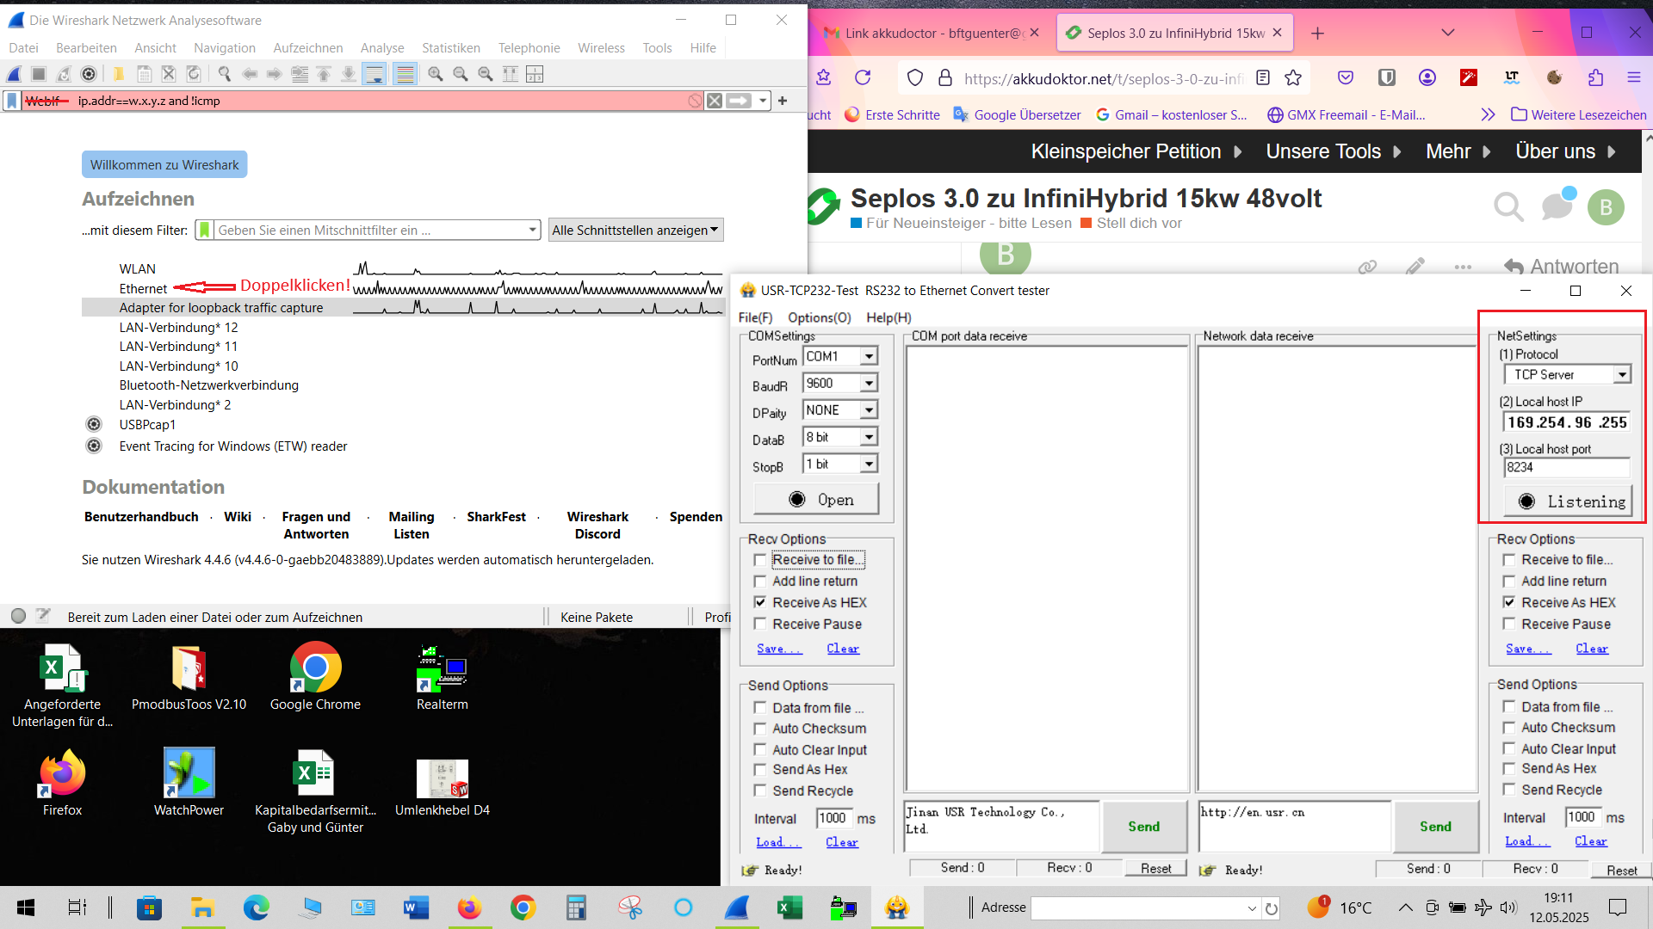The width and height of the screenshot is (1653, 929).
Task: Open Wireshark capture options gear icon
Action: tap(88, 75)
